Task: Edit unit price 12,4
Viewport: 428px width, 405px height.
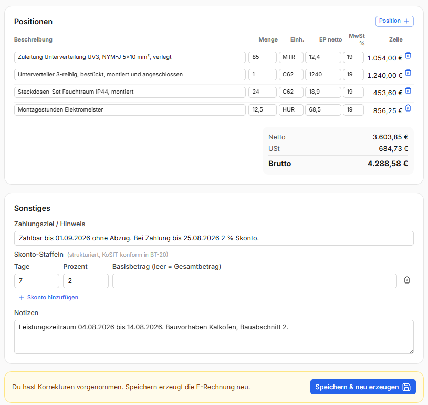Action: click(323, 57)
